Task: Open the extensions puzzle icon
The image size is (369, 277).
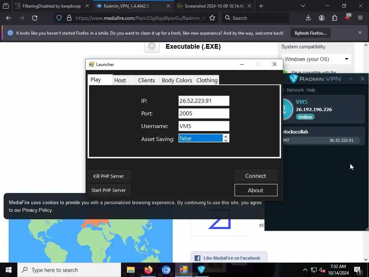Action: (334, 18)
